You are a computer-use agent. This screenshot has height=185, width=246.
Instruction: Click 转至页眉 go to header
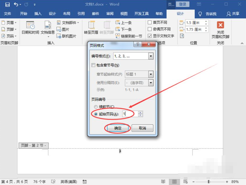(91, 27)
